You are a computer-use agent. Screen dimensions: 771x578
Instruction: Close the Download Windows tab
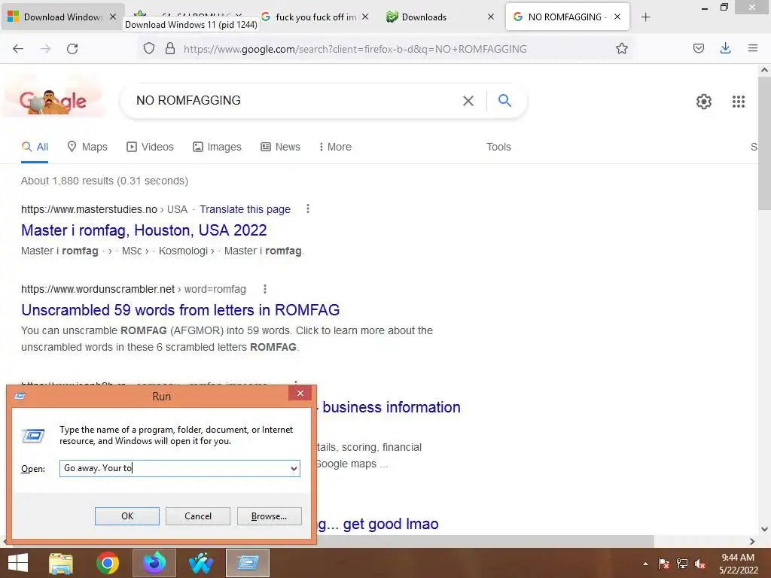pos(113,17)
